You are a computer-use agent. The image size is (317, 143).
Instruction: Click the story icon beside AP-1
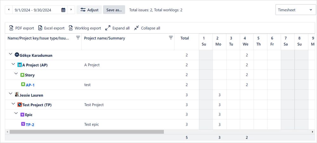[23, 84]
